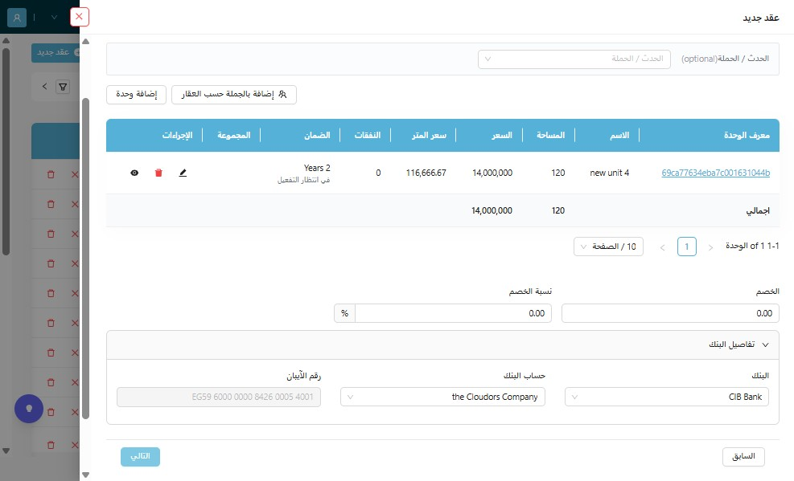Image resolution: width=794 pixels, height=481 pixels.
Task: Open bank account dropdown the Cloudors Company
Action: coord(442,397)
